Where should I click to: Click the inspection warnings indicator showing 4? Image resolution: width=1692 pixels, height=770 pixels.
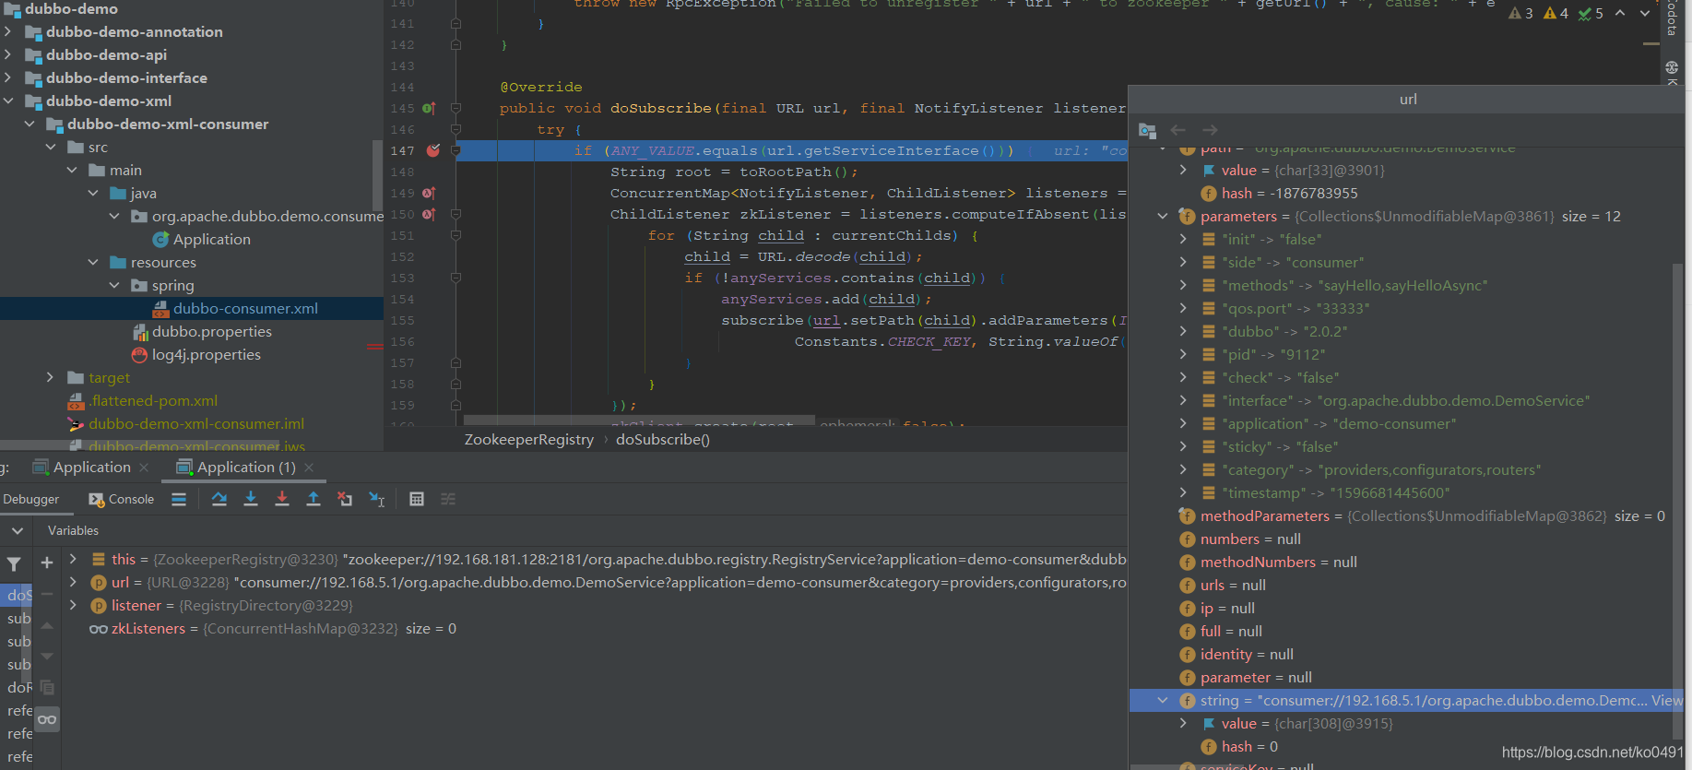(1556, 13)
